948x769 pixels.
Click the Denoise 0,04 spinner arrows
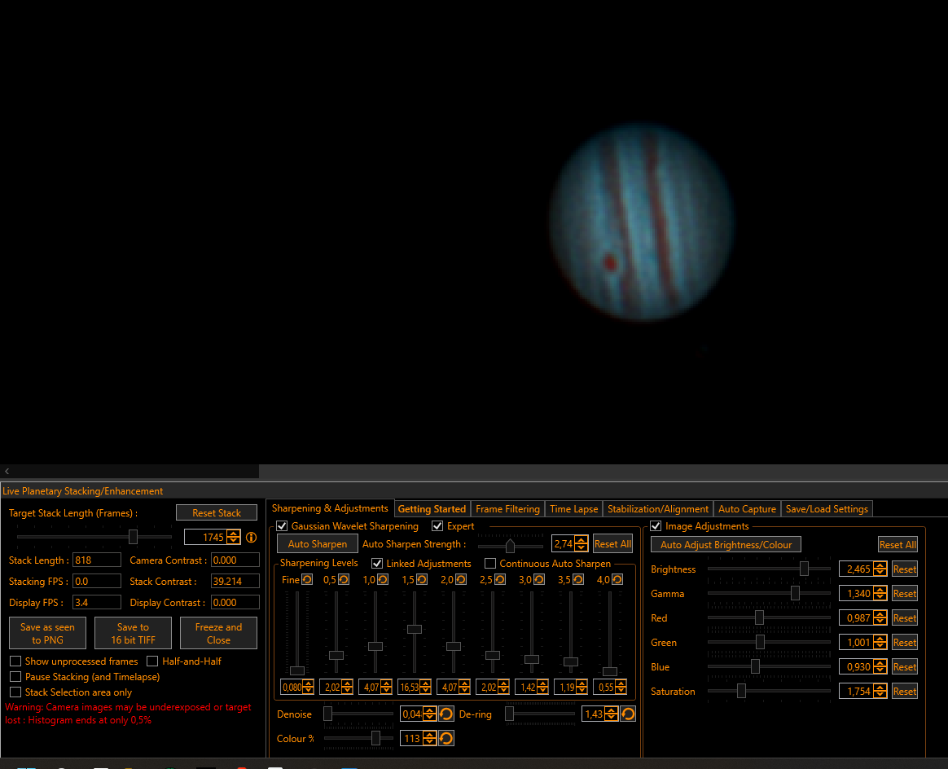click(x=429, y=714)
